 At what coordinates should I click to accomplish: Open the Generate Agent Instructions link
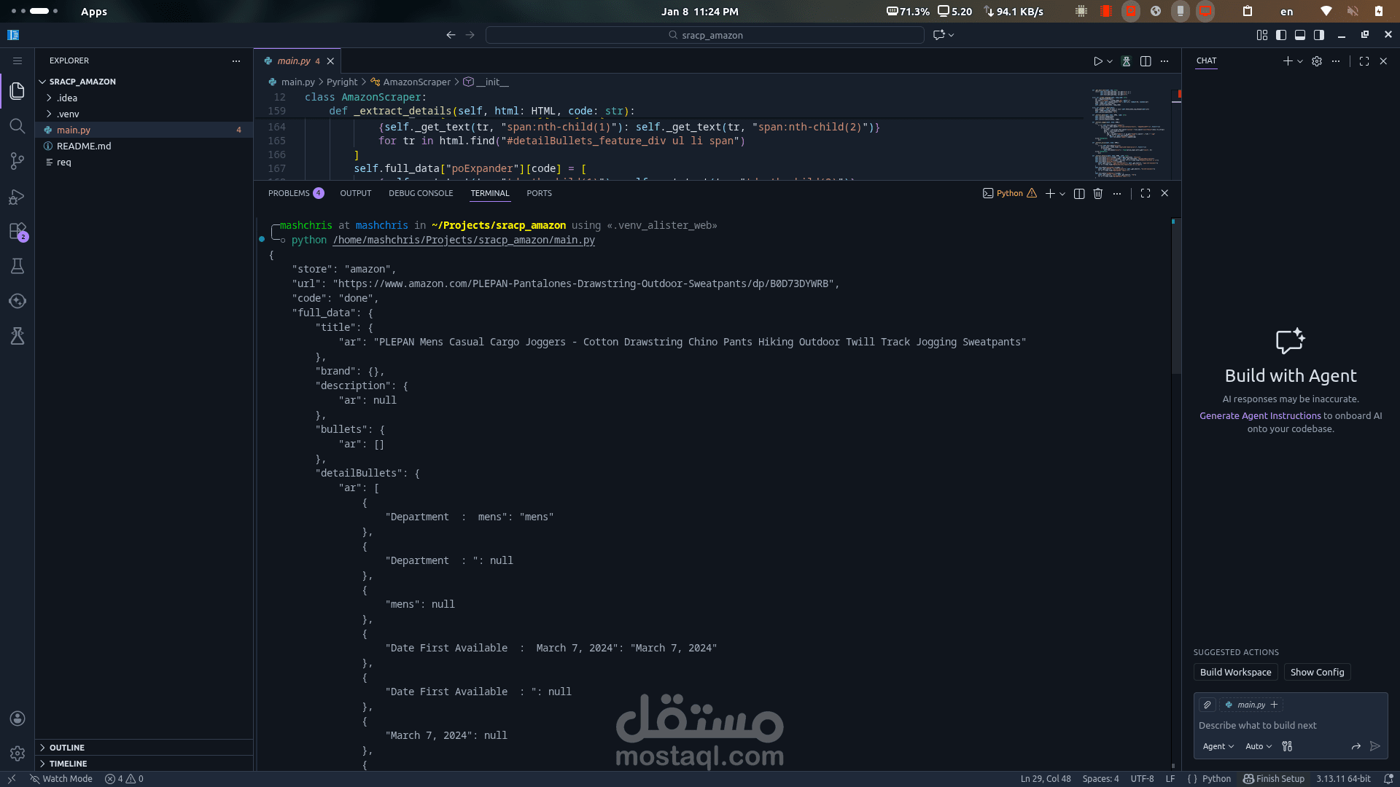coord(1260,416)
